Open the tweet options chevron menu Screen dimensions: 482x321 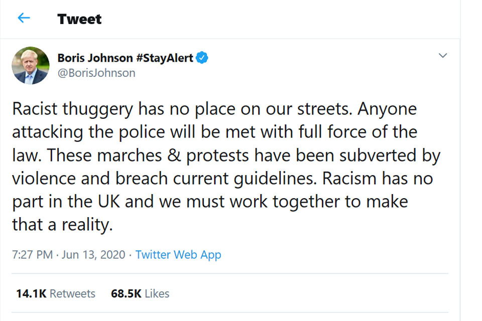443,56
